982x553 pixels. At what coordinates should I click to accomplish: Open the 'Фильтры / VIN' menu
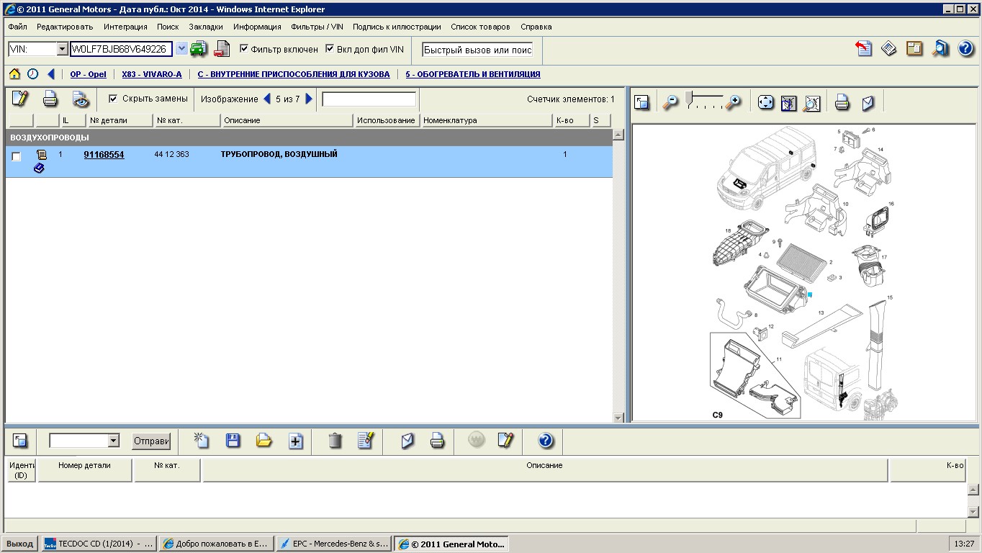point(317,27)
